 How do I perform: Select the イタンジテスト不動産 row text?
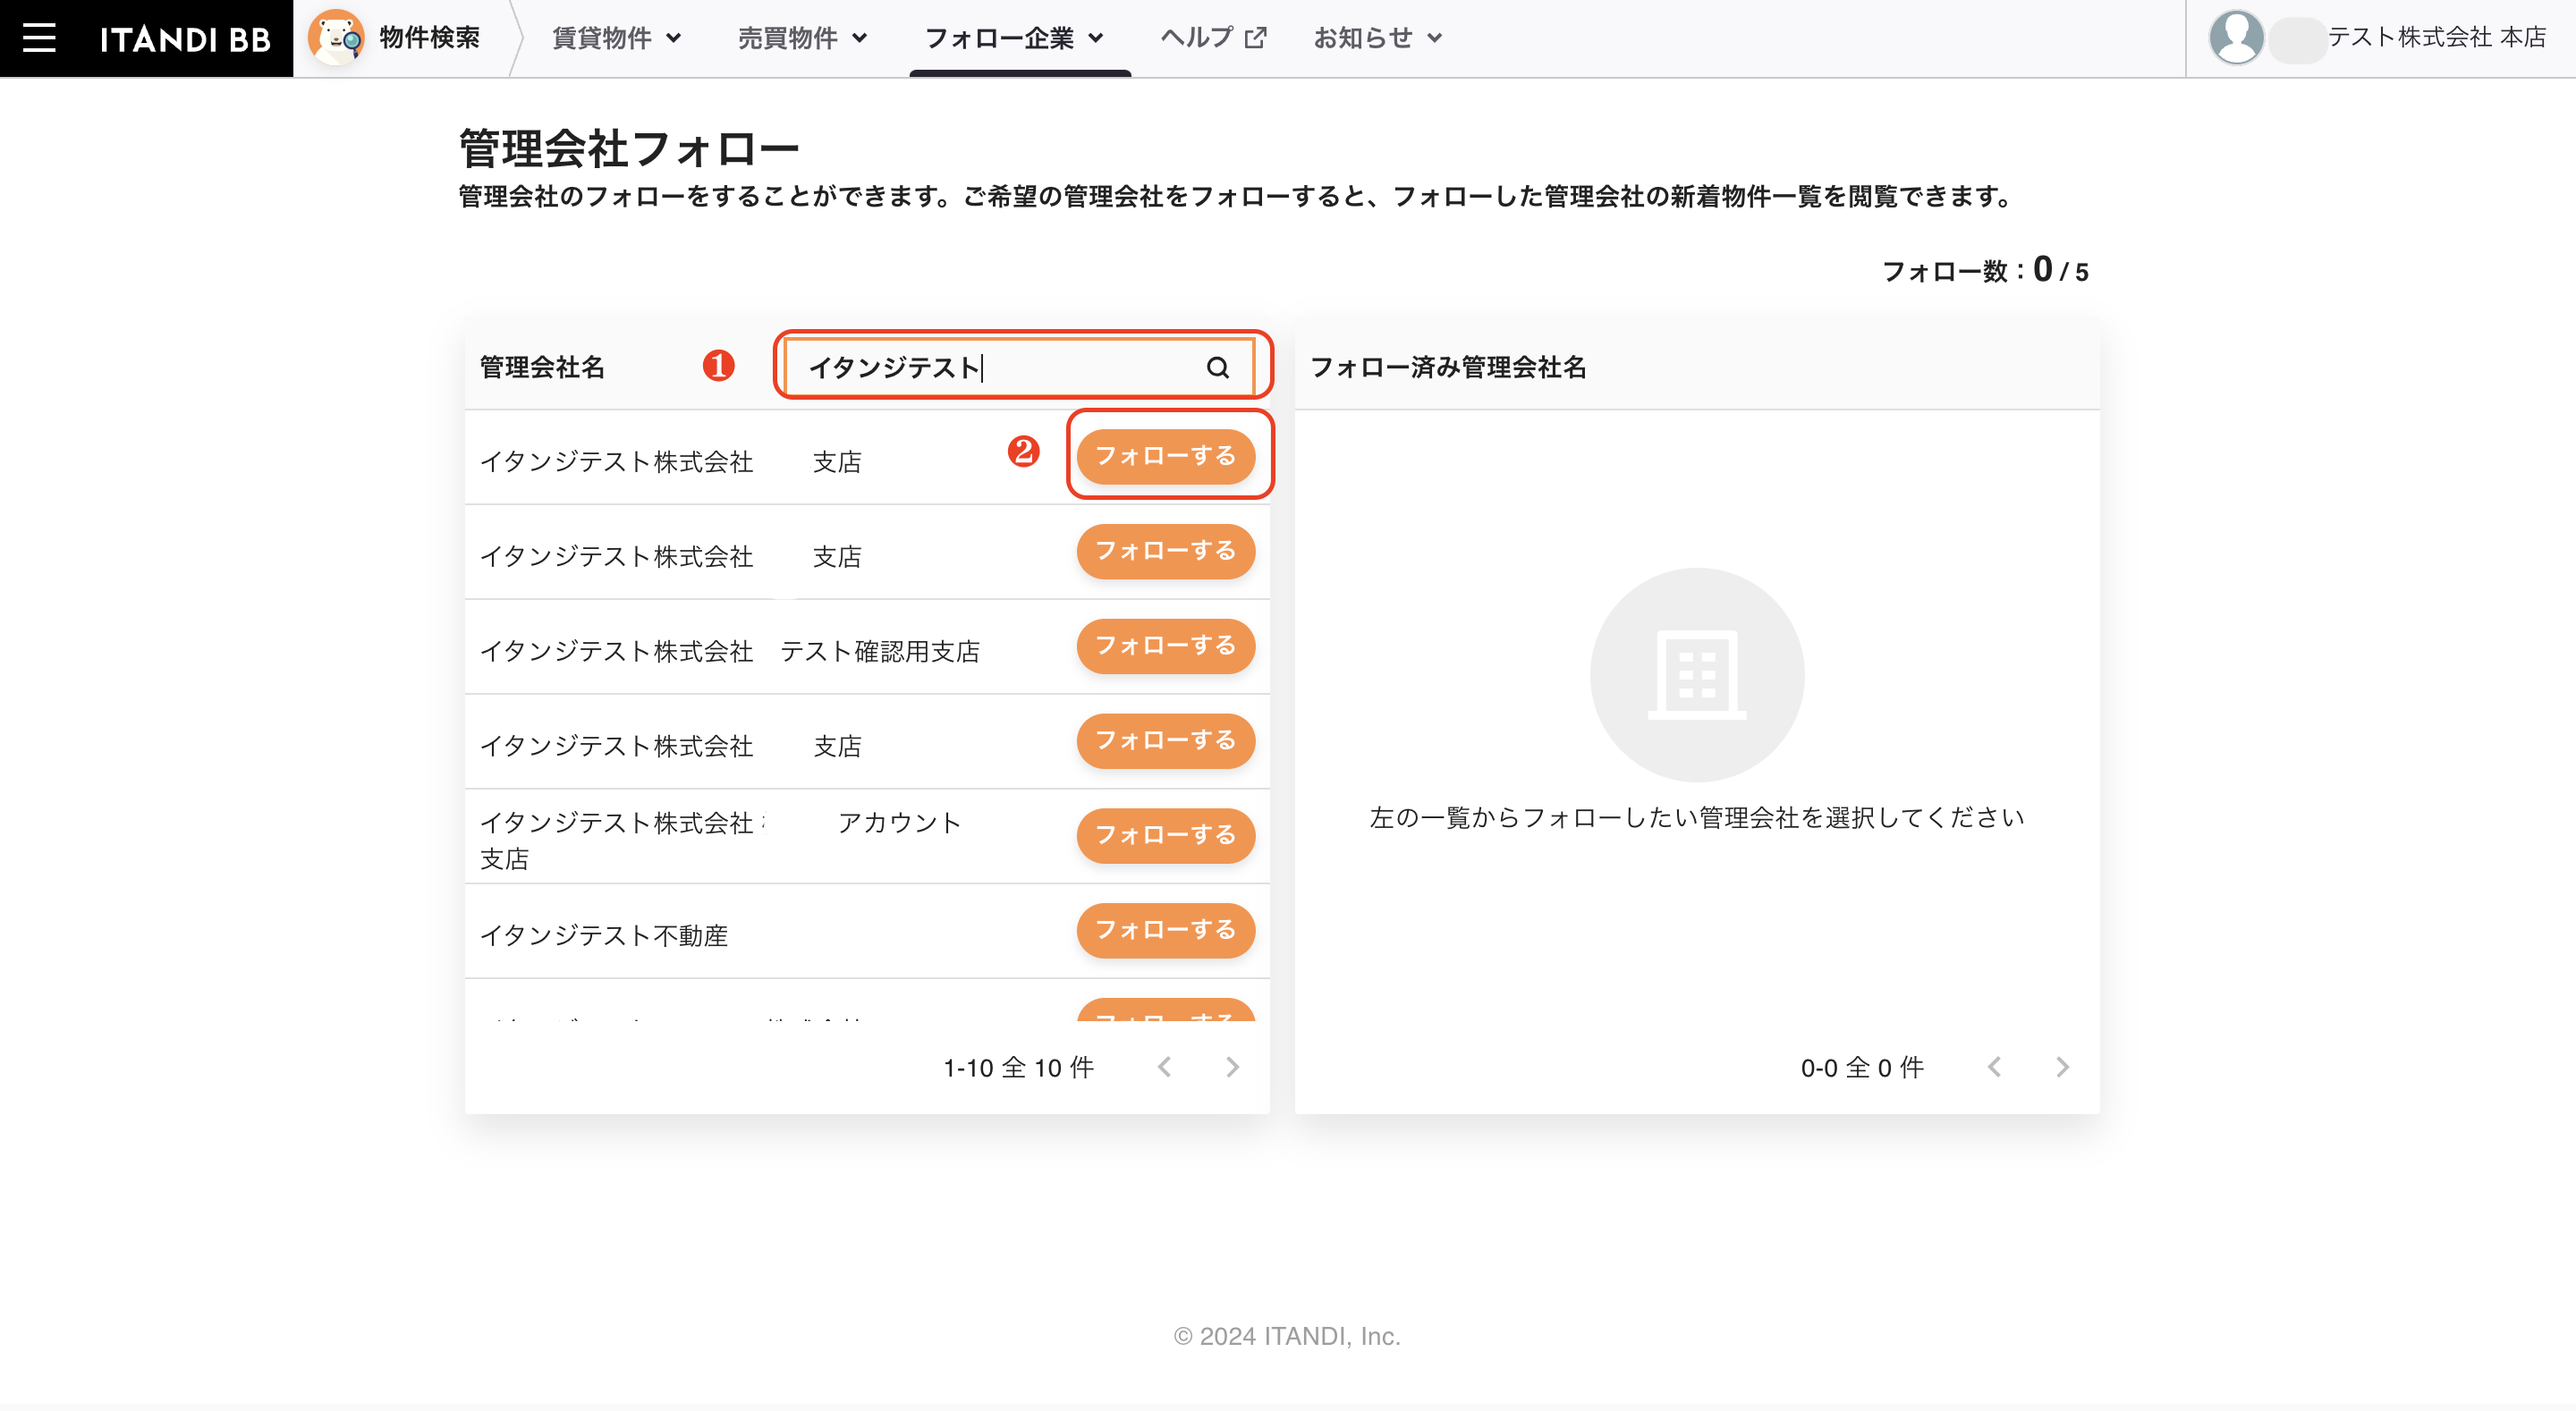604,935
